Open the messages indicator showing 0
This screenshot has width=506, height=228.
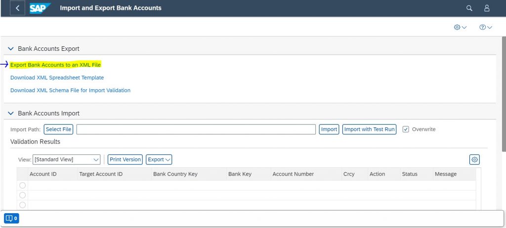pyautogui.click(x=11, y=218)
